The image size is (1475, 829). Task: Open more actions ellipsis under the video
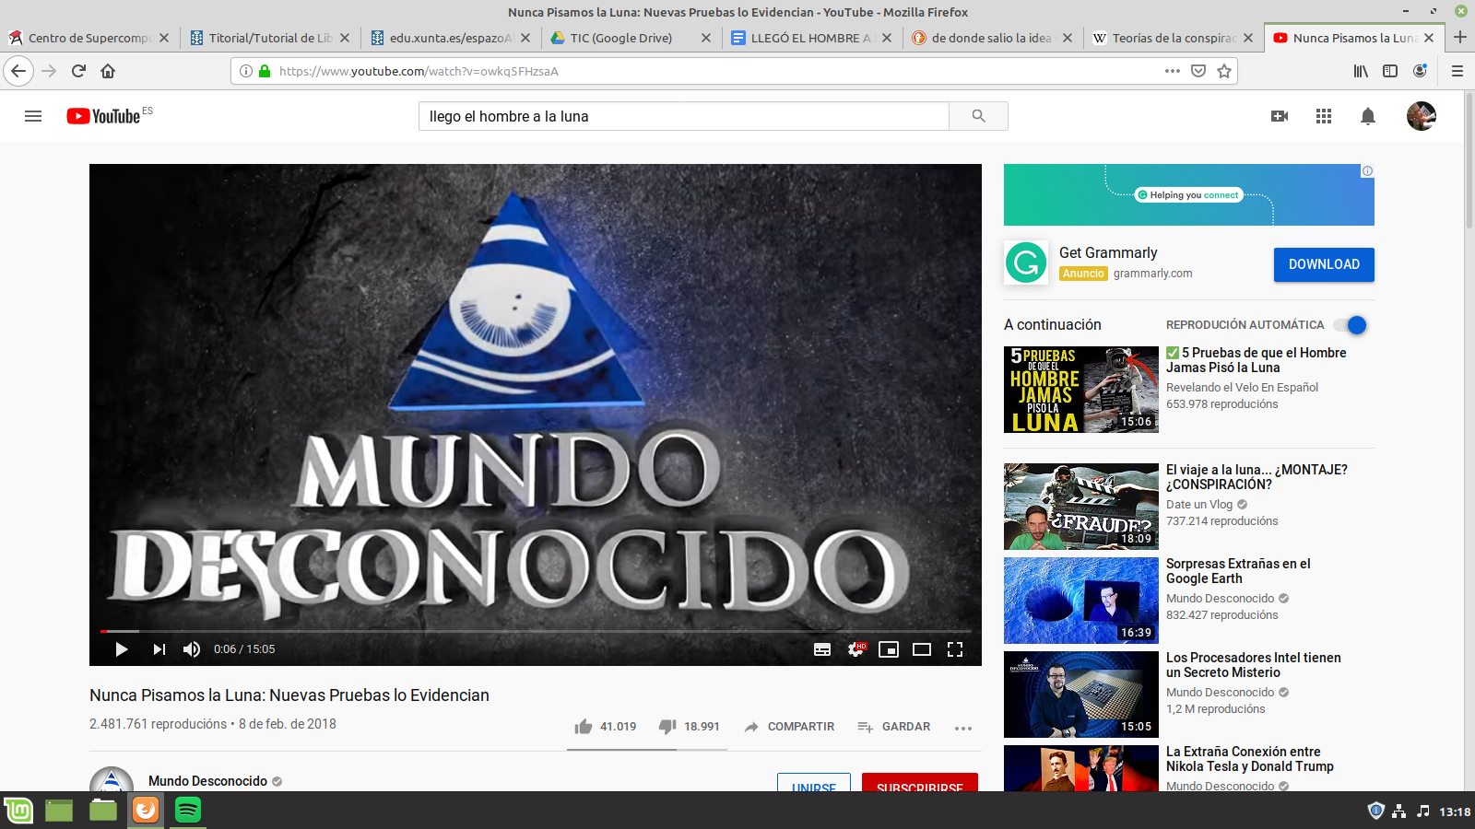pos(963,728)
